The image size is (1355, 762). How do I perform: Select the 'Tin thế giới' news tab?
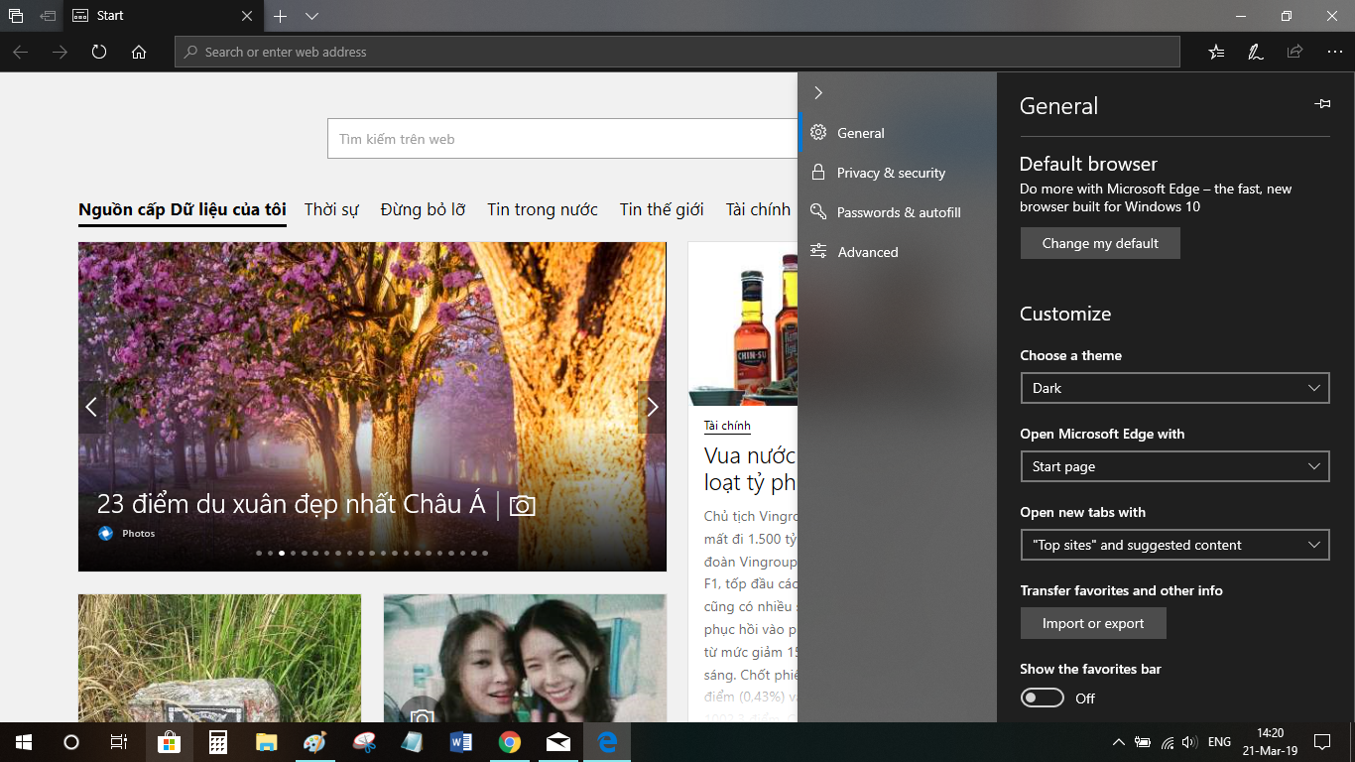point(662,209)
